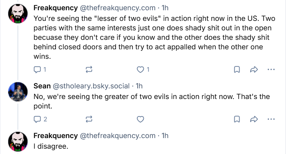Image resolution: width=286 pixels, height=154 pixels.
Task: Share Freakquency's first post
Action: [x=254, y=69]
